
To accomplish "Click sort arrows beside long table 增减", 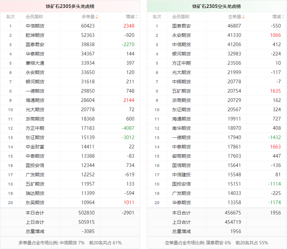I will (137, 17).
